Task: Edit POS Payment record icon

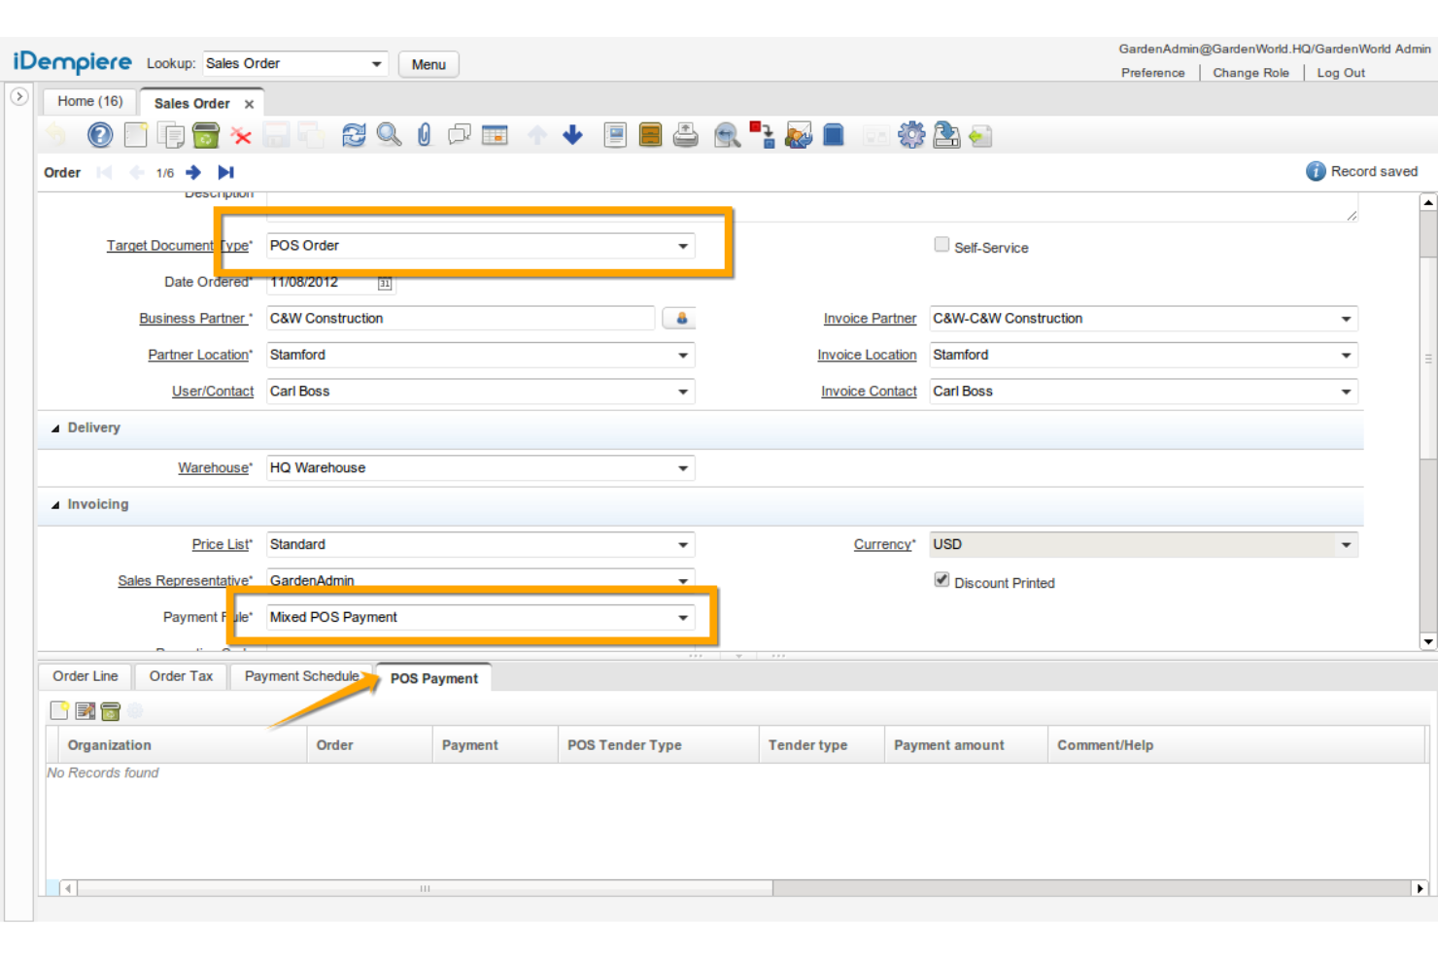Action: (85, 711)
